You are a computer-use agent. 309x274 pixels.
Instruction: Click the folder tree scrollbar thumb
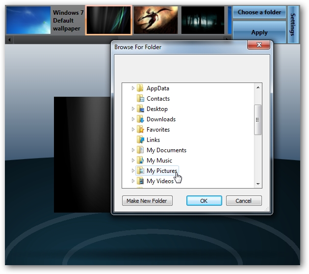258,120
